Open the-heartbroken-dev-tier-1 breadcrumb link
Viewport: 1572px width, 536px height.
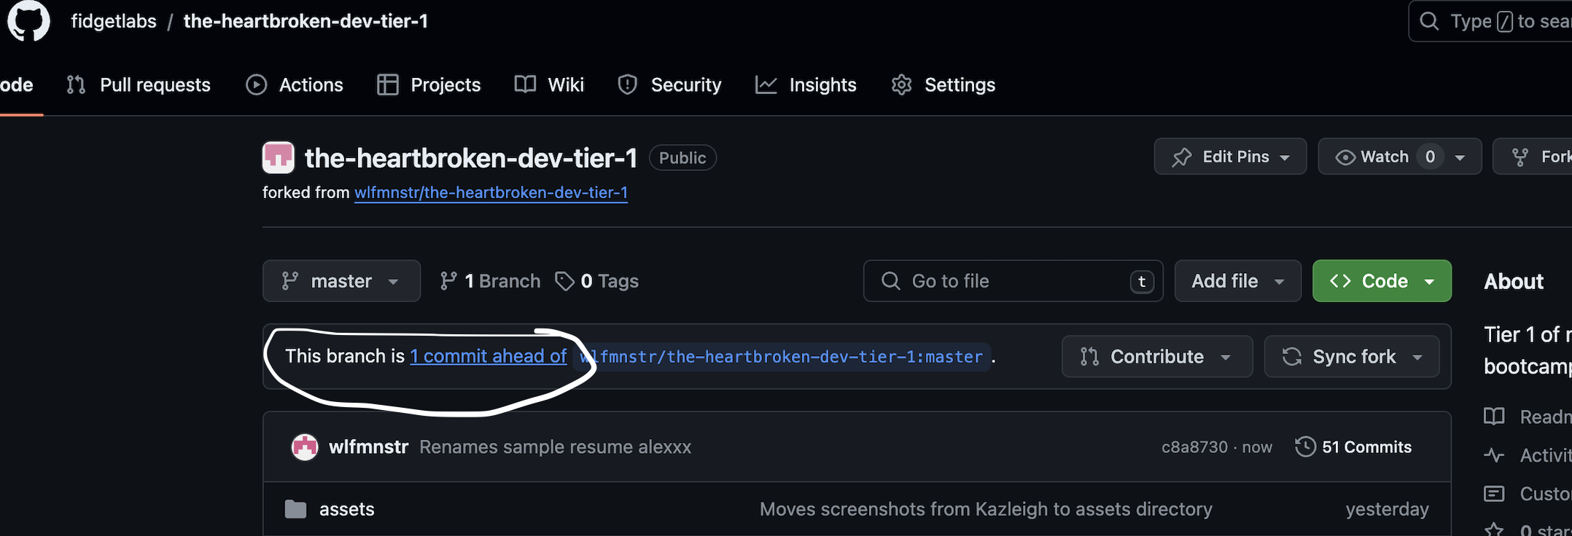(x=306, y=21)
